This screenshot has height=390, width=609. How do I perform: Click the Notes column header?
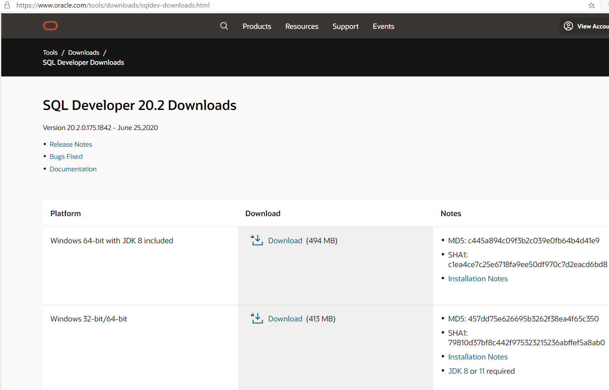[x=451, y=213]
